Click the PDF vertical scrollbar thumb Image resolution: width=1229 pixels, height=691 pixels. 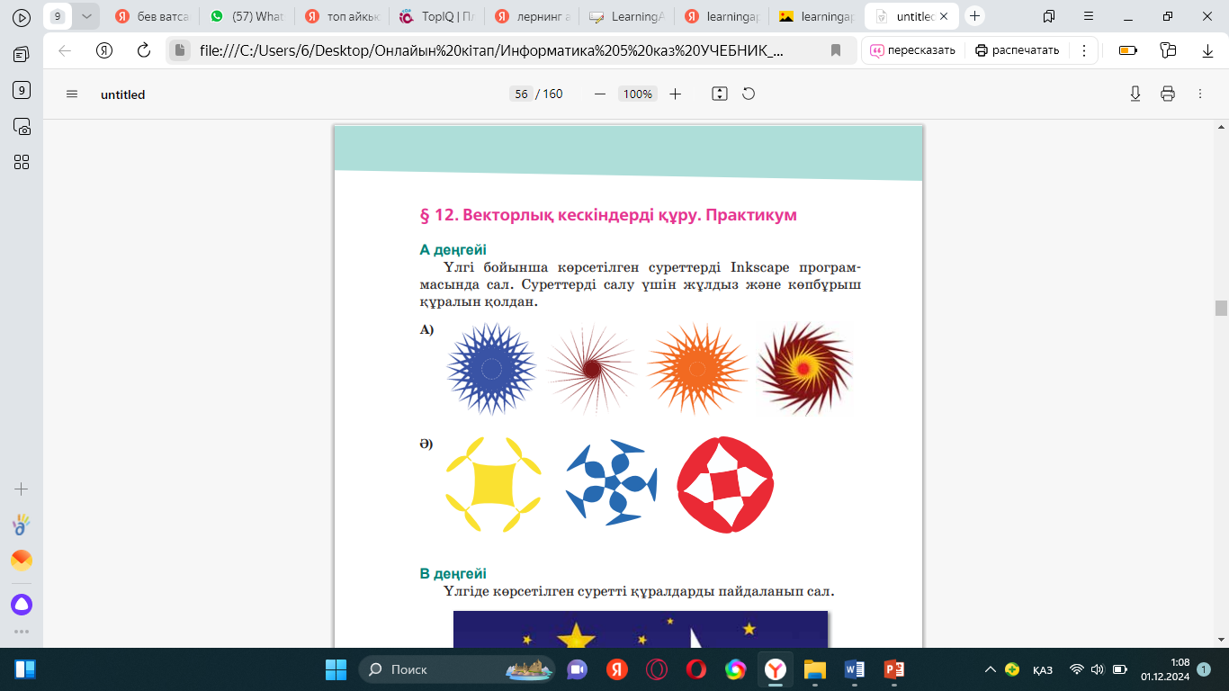coord(1221,308)
